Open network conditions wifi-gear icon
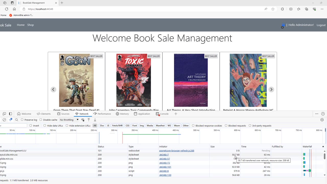The width and height of the screenshot is (327, 184). point(83,120)
